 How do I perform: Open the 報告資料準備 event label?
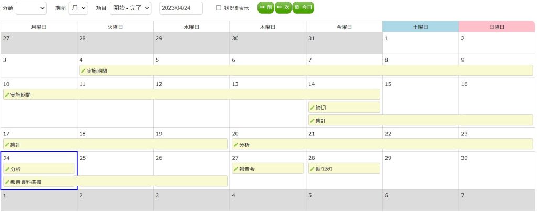coord(26,182)
